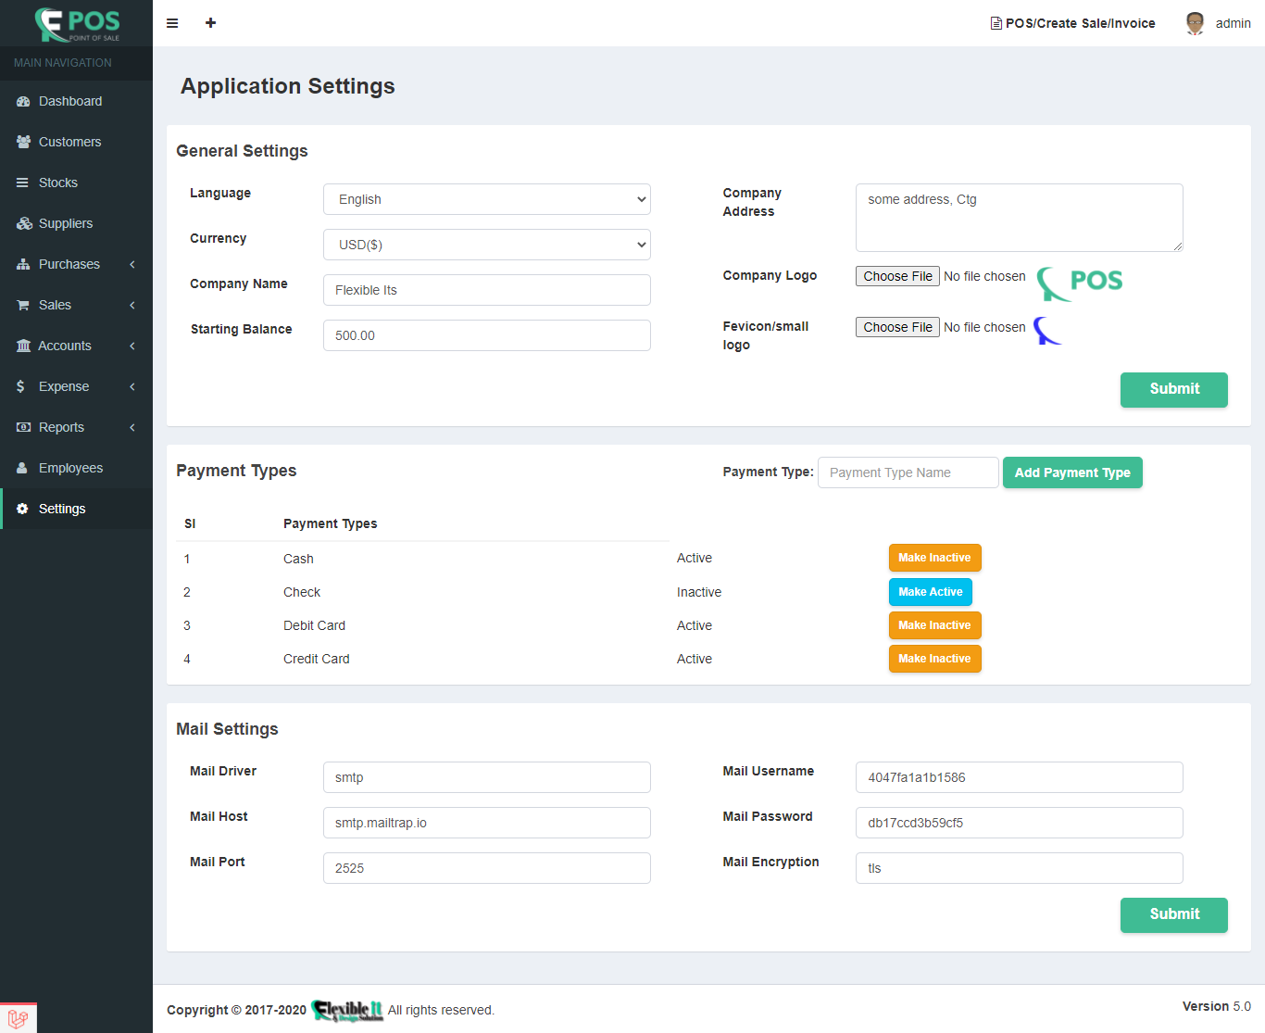The height and width of the screenshot is (1033, 1265).
Task: Open the hamburger menu toggle
Action: tap(172, 23)
